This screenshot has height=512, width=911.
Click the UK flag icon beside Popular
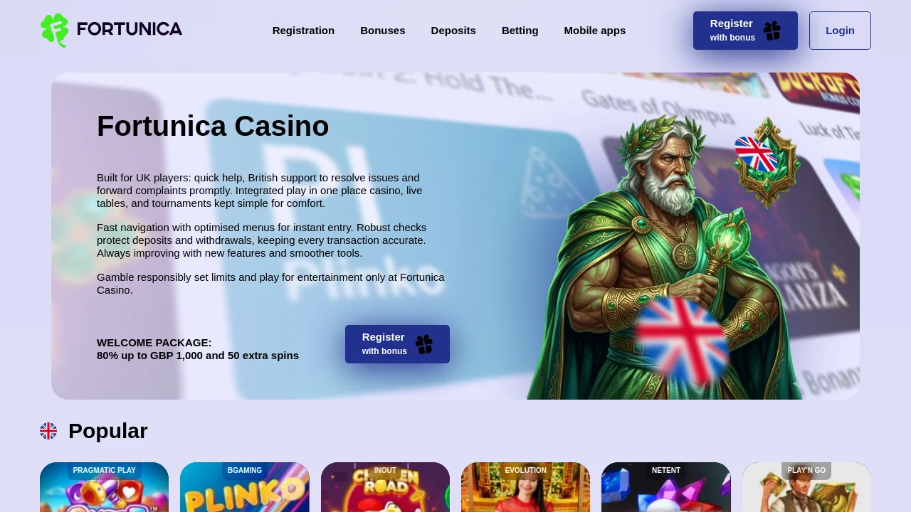point(48,431)
